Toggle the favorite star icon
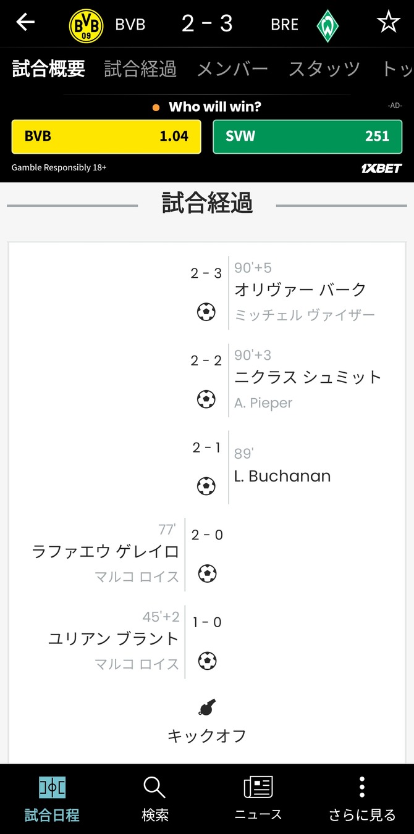 (389, 23)
